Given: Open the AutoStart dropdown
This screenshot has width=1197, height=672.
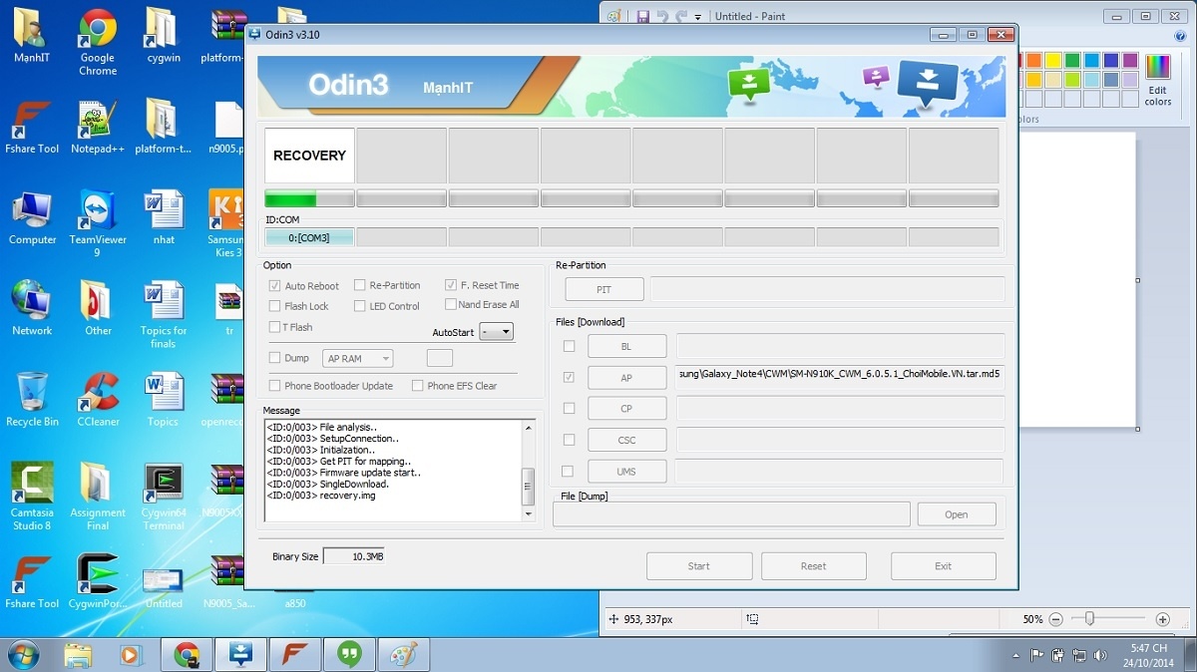Looking at the screenshot, I should tap(496, 332).
